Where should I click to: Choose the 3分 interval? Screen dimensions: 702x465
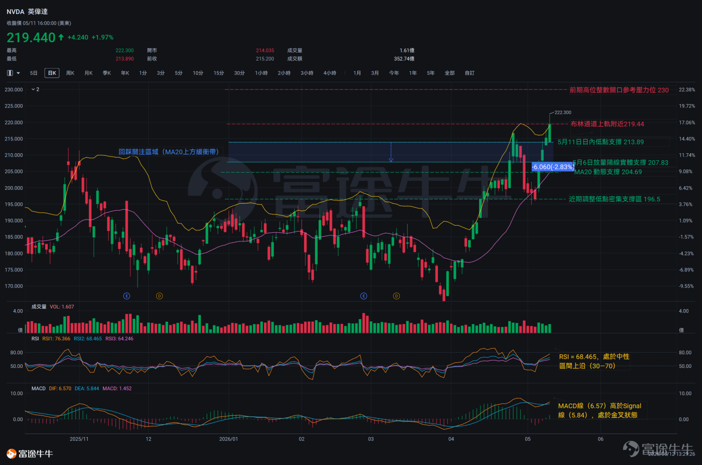click(x=161, y=73)
